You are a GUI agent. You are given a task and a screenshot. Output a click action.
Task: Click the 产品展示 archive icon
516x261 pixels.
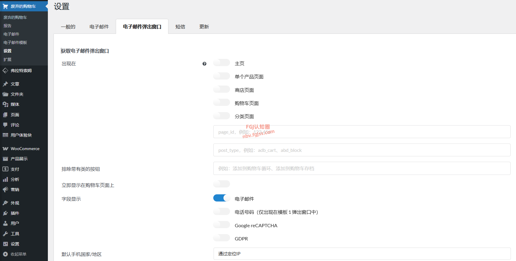[x=5, y=159]
